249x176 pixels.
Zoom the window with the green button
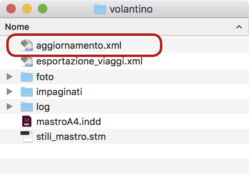tap(42, 8)
